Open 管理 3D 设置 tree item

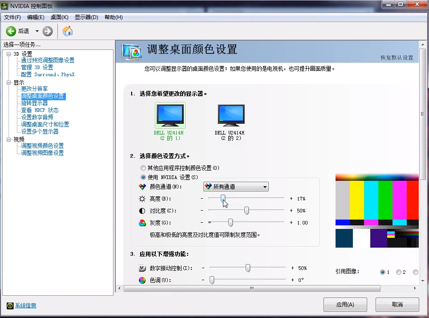[37, 67]
